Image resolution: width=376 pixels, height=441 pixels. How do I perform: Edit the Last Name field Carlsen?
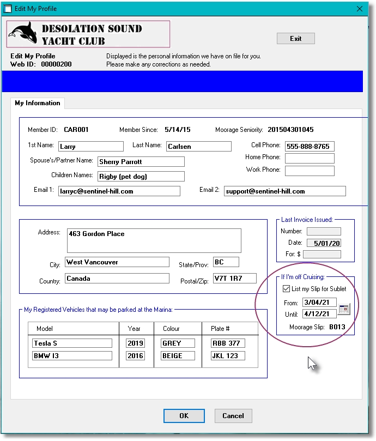pos(199,147)
